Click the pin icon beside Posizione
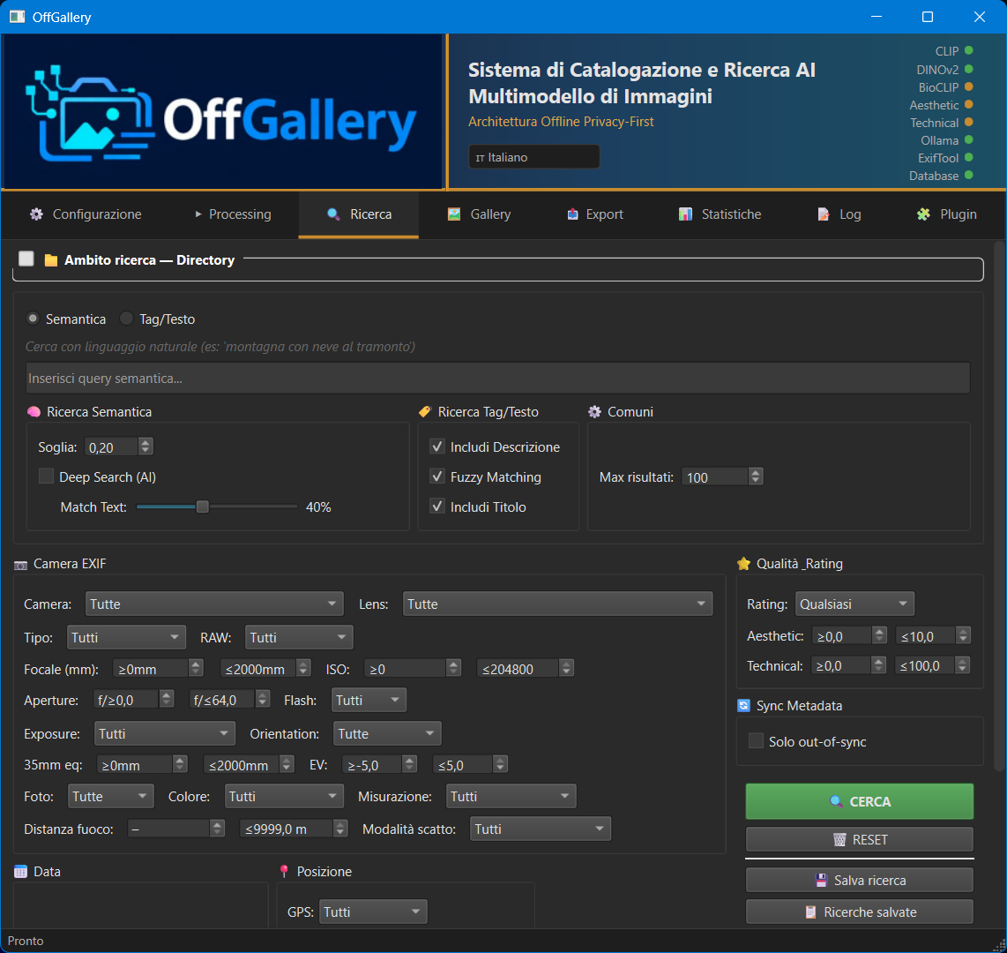This screenshot has height=953, width=1007. 284,872
